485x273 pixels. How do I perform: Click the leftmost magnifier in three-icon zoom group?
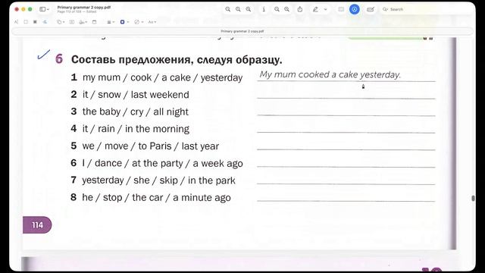(x=227, y=9)
